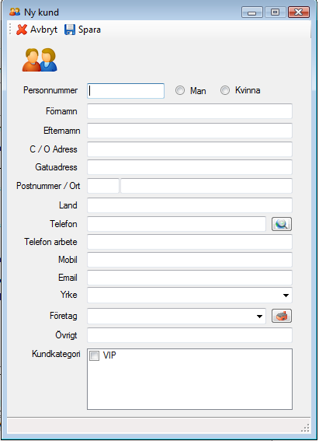Click the Avbryt toolbar label
The height and width of the screenshot is (441, 319).
tap(43, 30)
